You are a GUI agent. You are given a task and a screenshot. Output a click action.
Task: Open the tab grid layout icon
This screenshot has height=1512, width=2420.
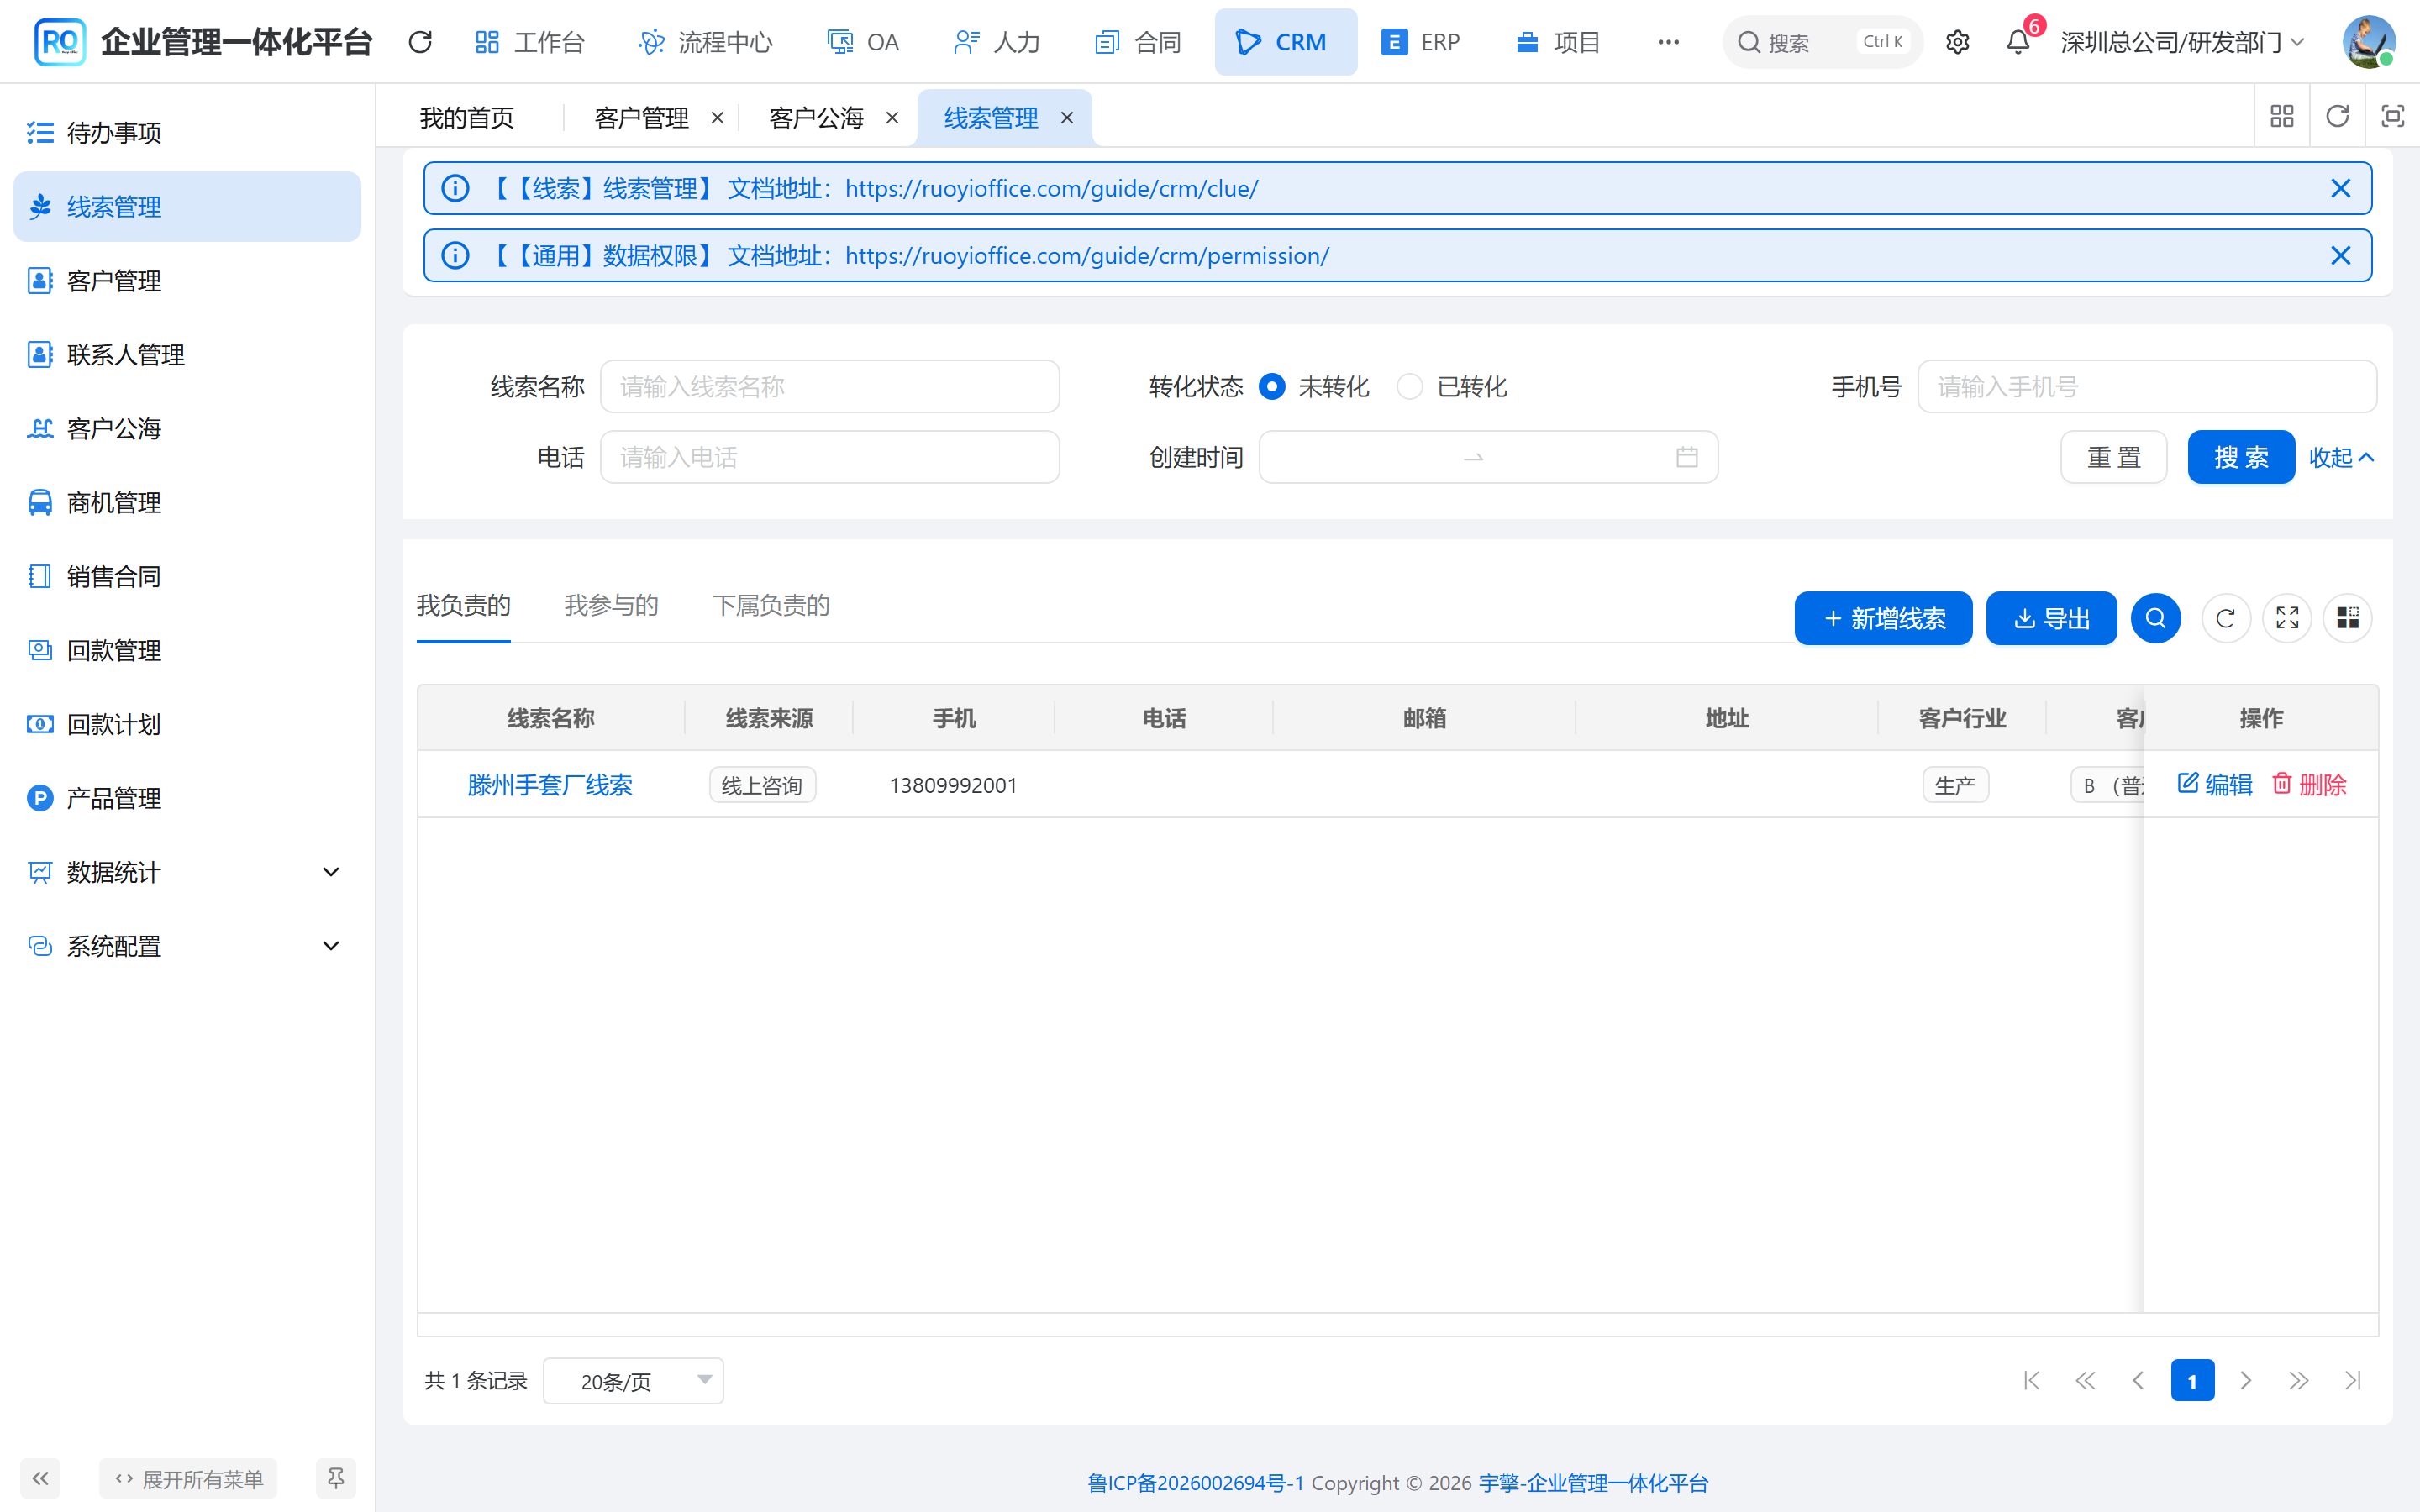pyautogui.click(x=2282, y=117)
